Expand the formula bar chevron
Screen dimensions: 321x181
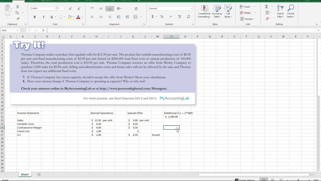coord(318,30)
